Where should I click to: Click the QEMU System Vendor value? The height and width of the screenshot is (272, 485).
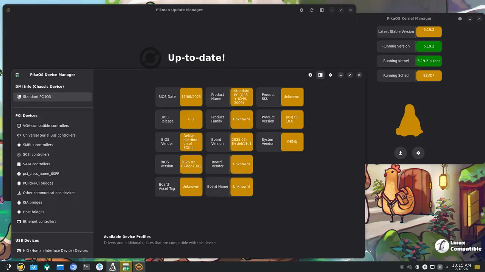[292, 142]
